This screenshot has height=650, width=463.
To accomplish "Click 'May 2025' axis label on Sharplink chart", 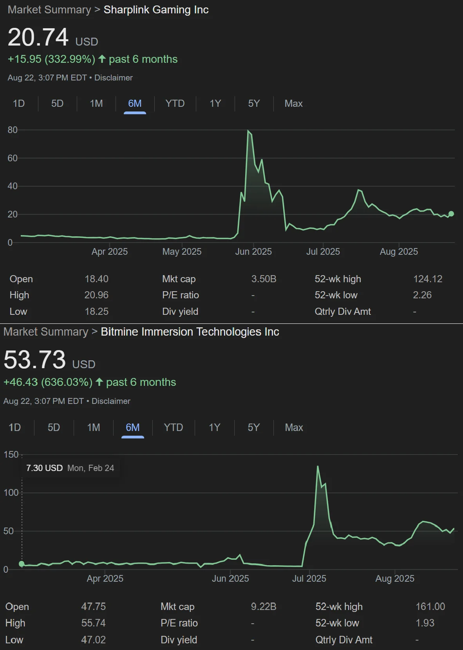I will pyautogui.click(x=182, y=252).
